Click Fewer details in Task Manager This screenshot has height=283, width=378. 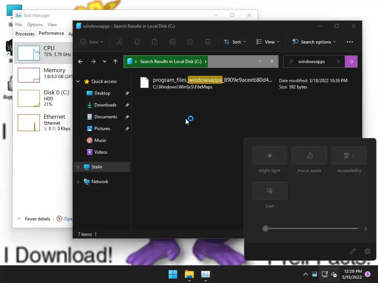(x=34, y=219)
